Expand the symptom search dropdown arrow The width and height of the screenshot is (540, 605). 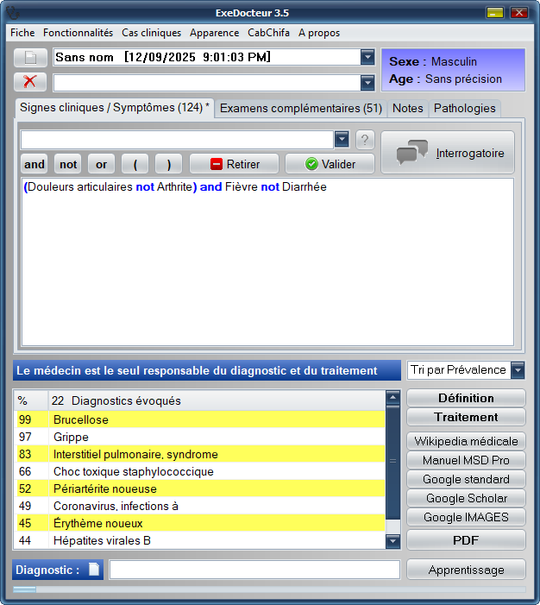341,140
